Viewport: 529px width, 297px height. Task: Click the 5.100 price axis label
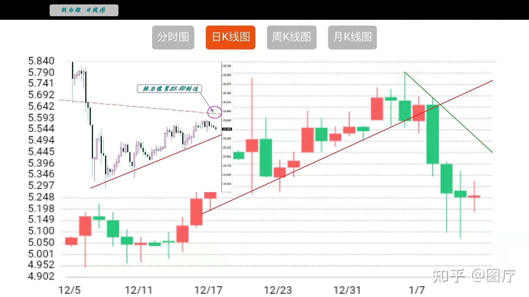[x=41, y=231]
